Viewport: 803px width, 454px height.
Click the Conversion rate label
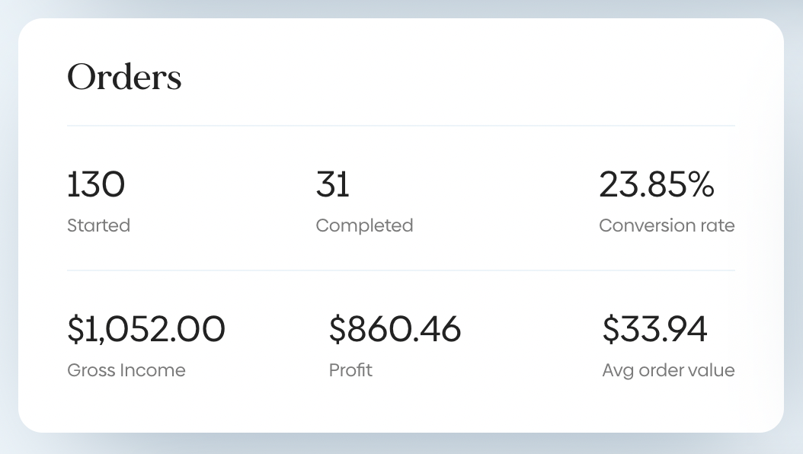[x=667, y=225]
